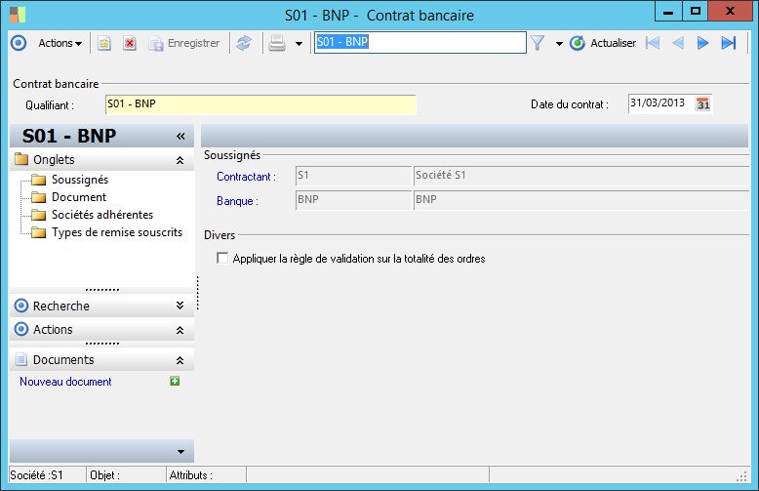
Task: Click the Qualifiant input field
Action: (260, 104)
